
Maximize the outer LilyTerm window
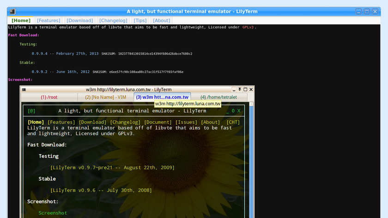click(367, 12)
